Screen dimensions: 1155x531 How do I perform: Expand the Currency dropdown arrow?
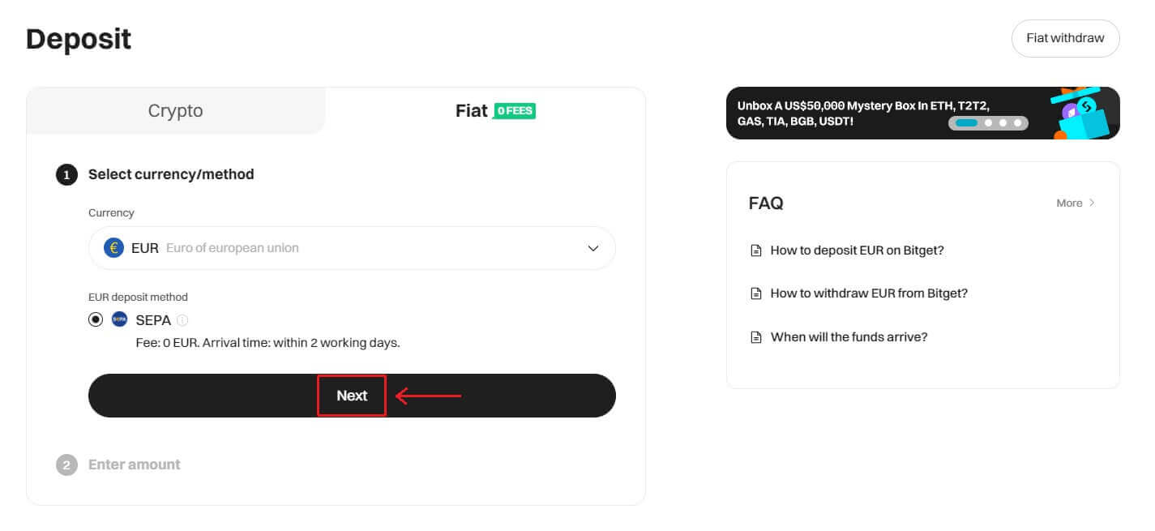point(592,248)
